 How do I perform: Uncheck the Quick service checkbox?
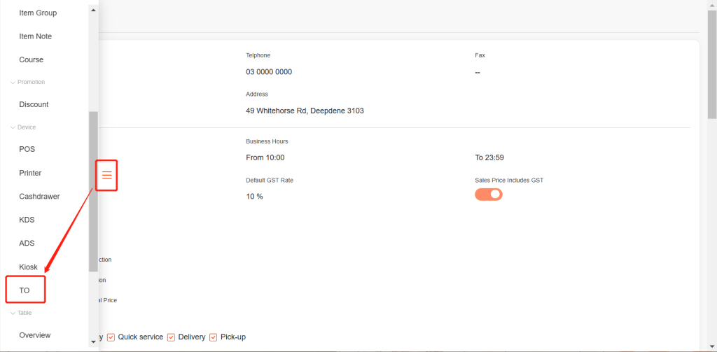click(111, 337)
